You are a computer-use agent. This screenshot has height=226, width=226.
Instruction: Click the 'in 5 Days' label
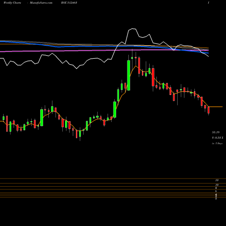pos(217,143)
